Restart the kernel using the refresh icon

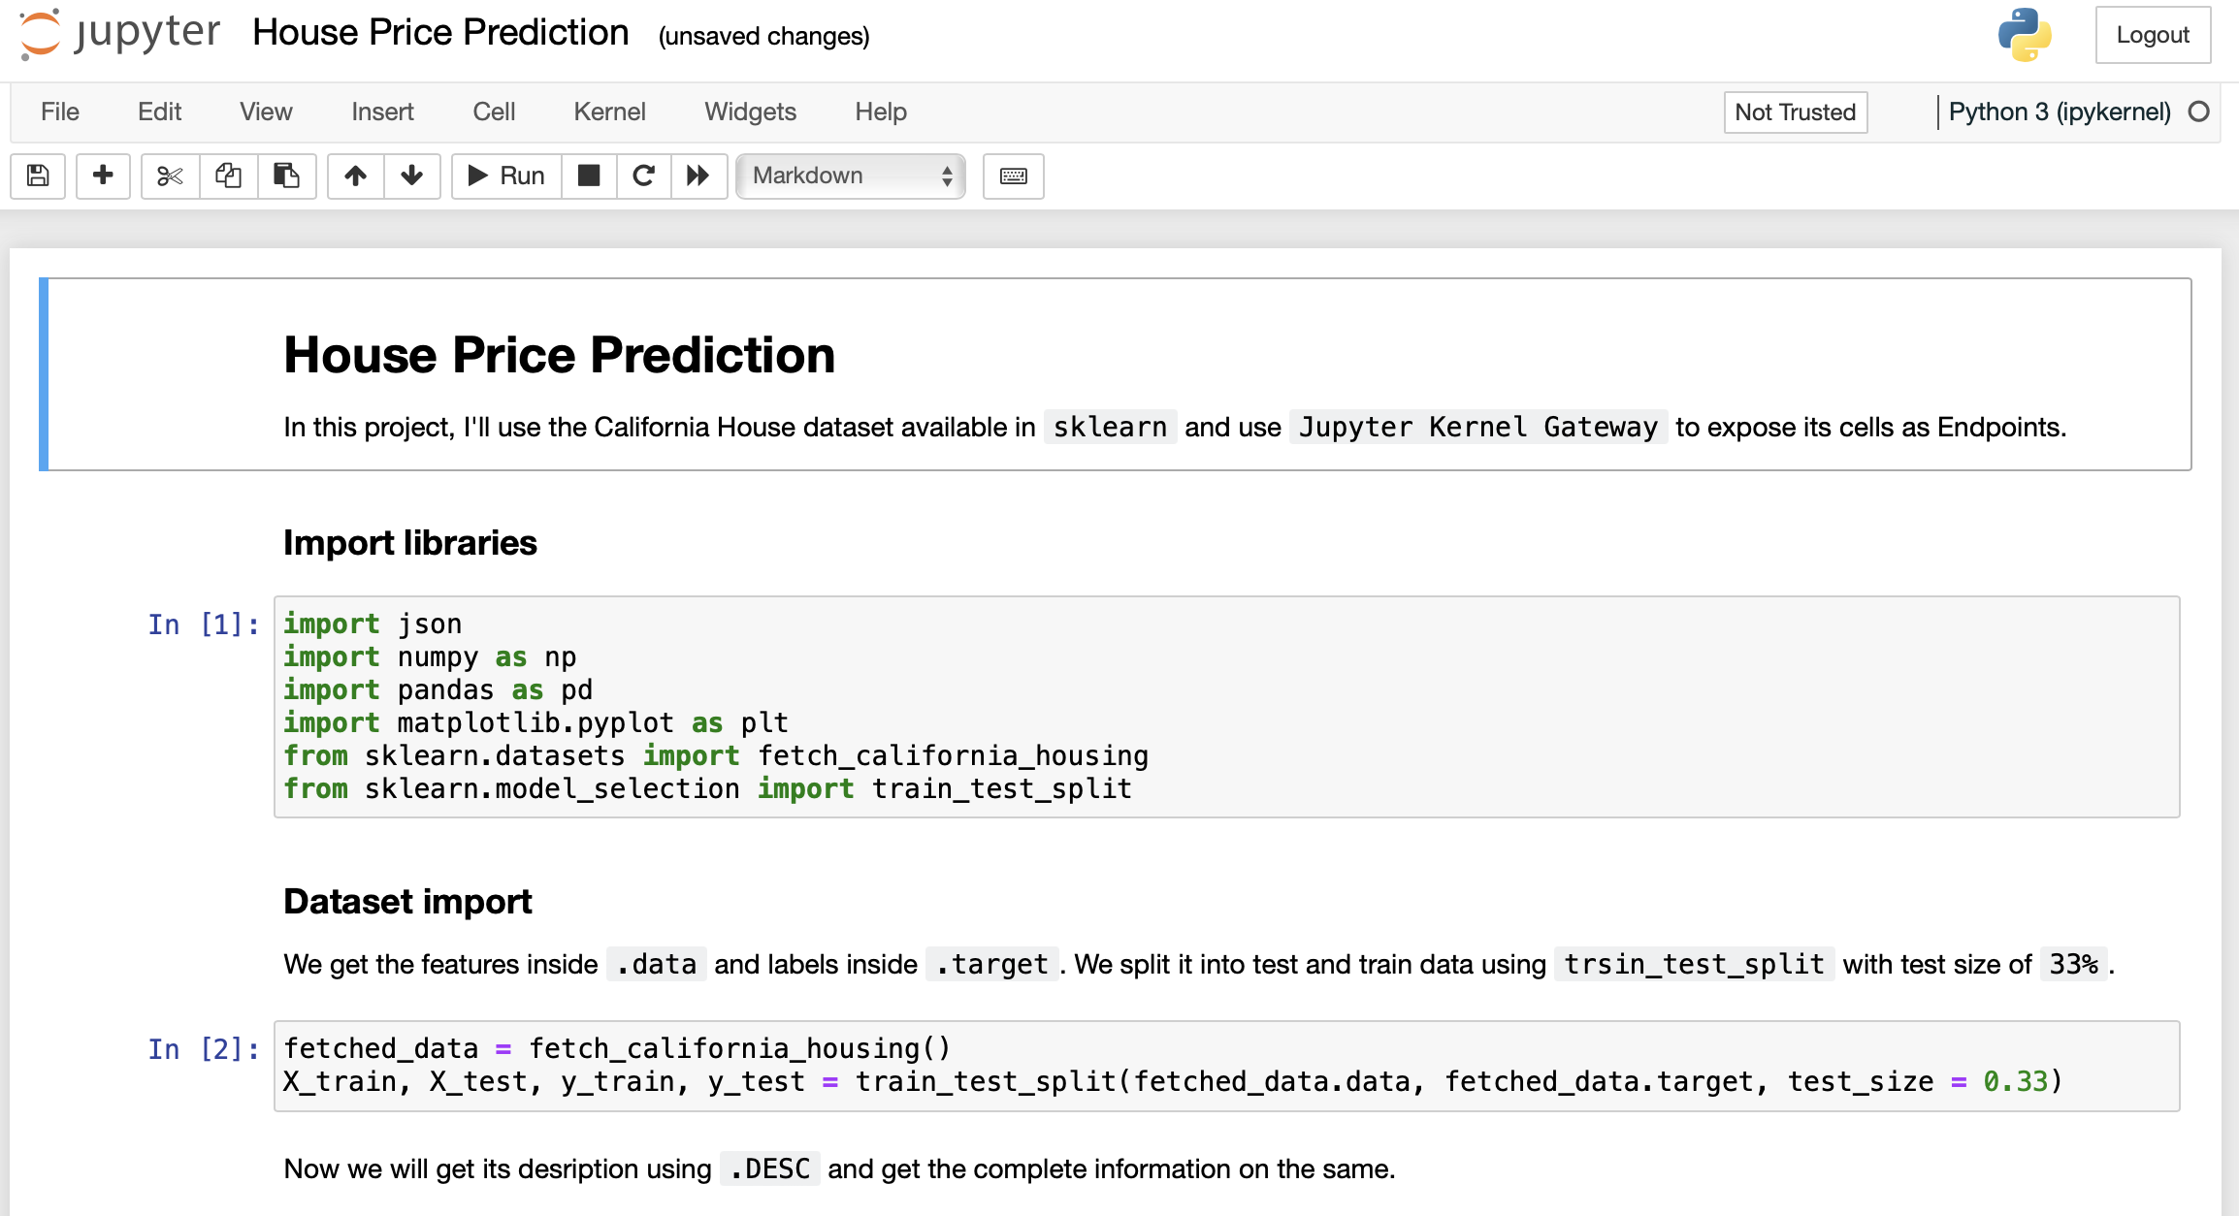pos(643,176)
